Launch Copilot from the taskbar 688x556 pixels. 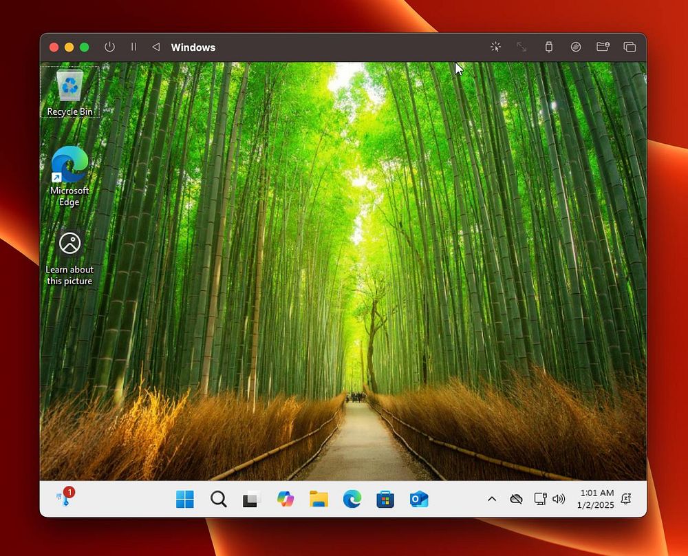click(286, 499)
